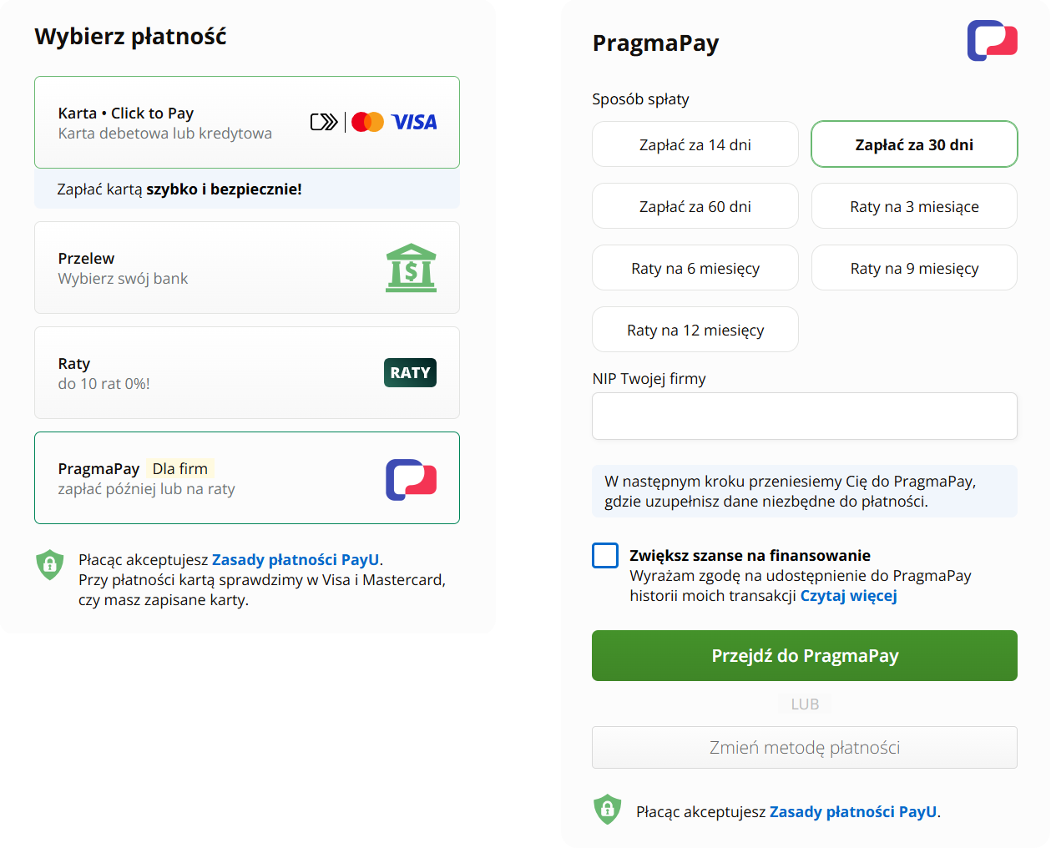This screenshot has height=848, width=1051.
Task: Click the Click to Pay arrows icon
Action: tap(324, 122)
